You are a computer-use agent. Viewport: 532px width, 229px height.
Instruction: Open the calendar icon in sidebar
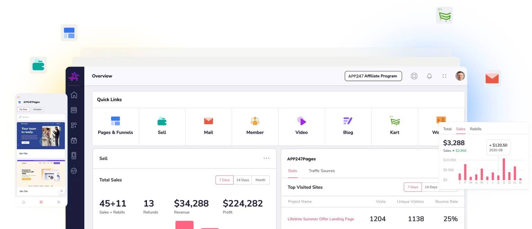pos(74,140)
